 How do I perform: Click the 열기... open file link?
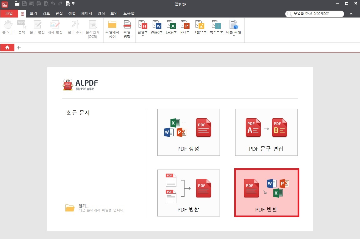[84, 206]
